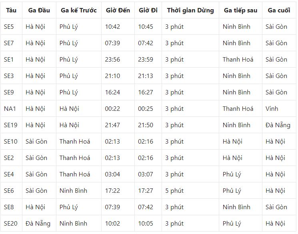Select departure time 16:27 for SE9
The height and width of the screenshot is (234, 298).
[145, 92]
